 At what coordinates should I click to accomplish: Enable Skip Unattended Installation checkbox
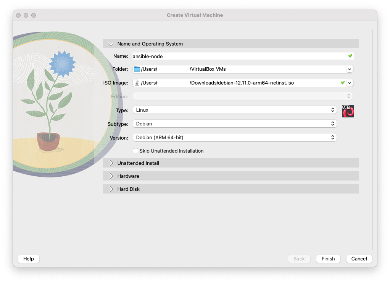[x=135, y=151]
